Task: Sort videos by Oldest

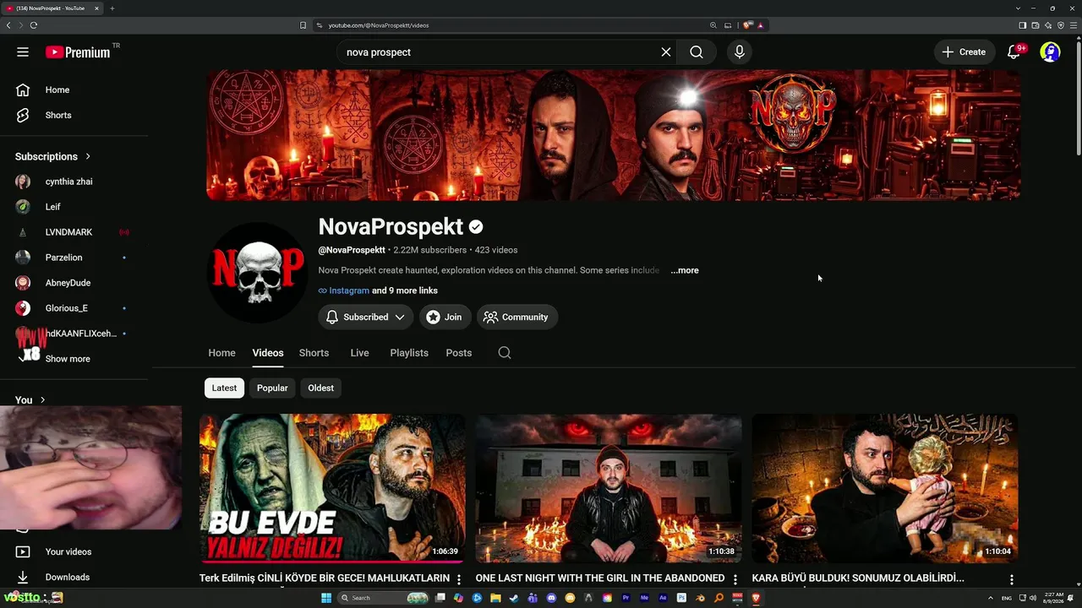Action: point(321,388)
